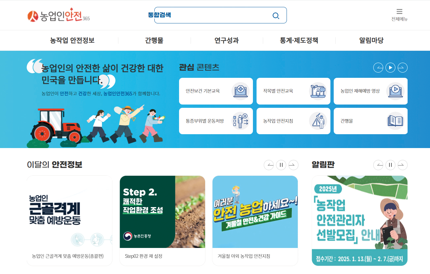This screenshot has height=274, width=430.
Task: Open the 전체메뉴 hamburger menu
Action: [x=399, y=15]
